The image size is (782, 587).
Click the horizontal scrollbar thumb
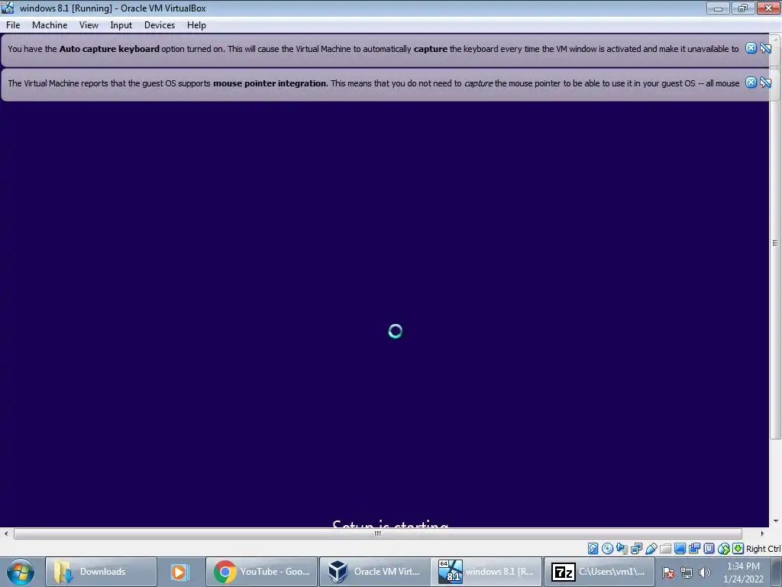[377, 533]
